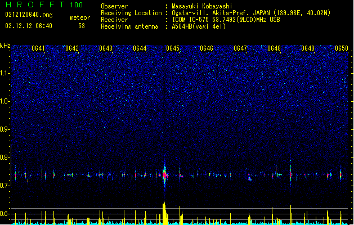
Task: Click the 0644 time marker
Action: 140,48
